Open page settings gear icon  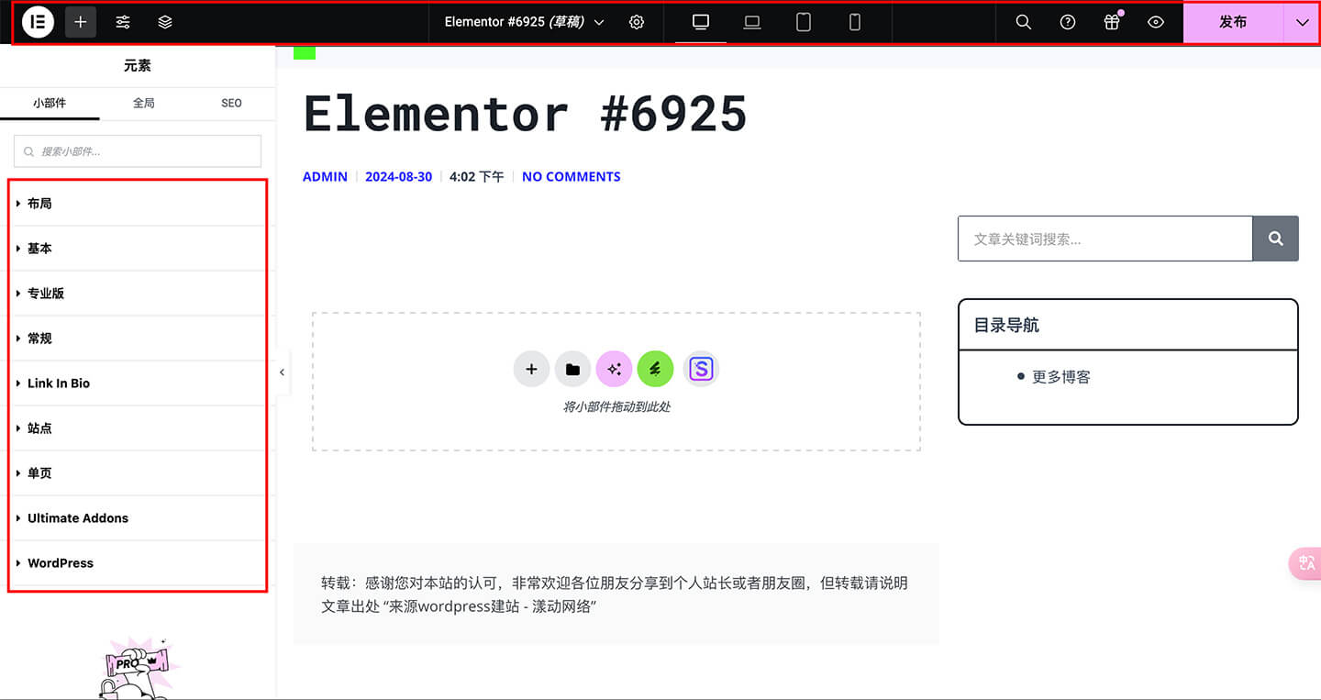pos(637,22)
